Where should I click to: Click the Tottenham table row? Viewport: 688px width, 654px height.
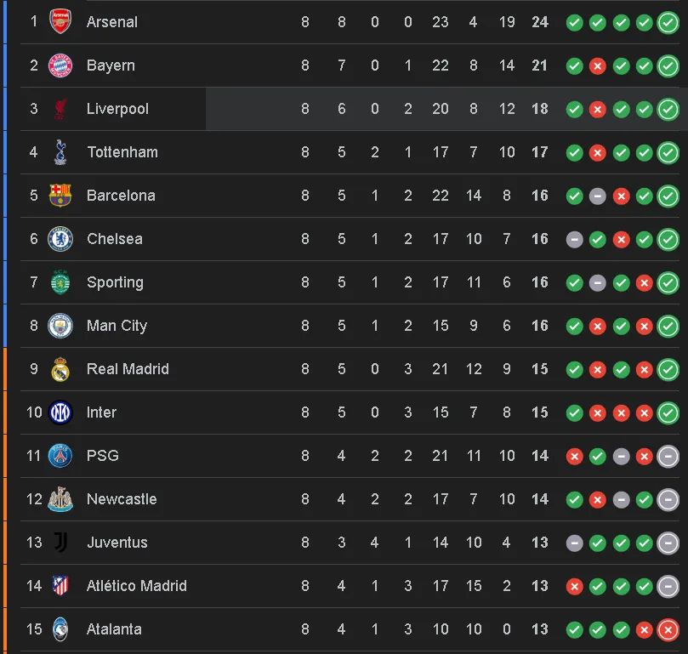point(255,152)
